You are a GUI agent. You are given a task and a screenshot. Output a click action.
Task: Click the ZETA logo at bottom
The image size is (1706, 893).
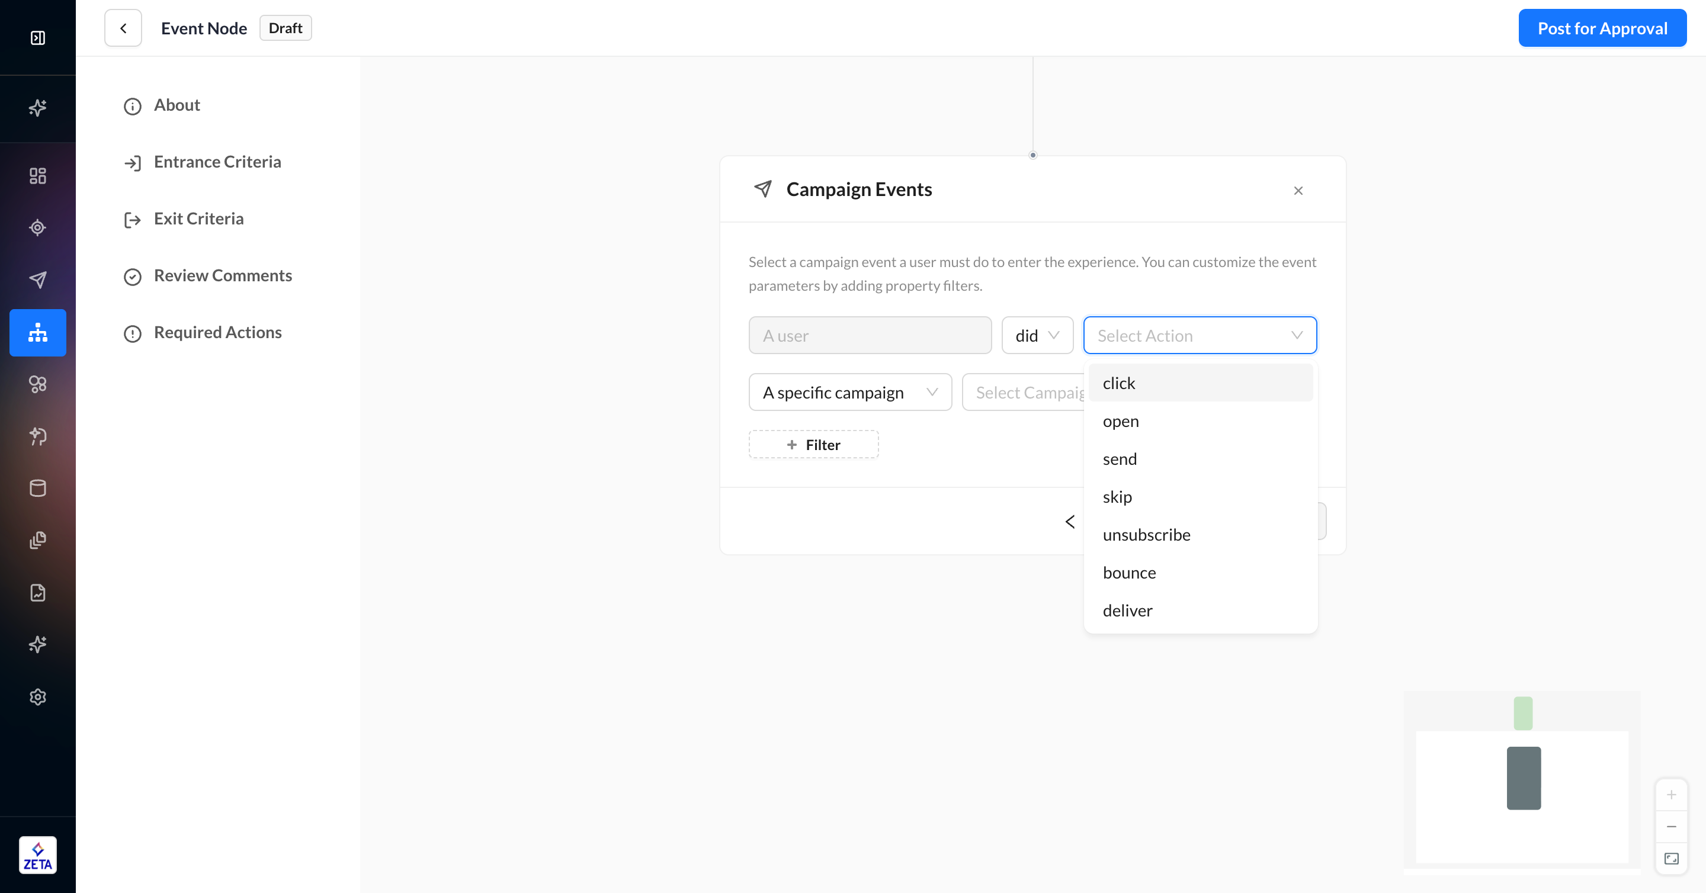tap(38, 855)
